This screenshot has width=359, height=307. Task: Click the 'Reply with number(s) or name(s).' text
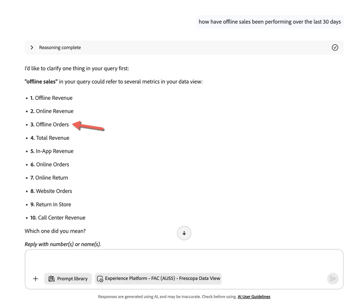tap(63, 244)
